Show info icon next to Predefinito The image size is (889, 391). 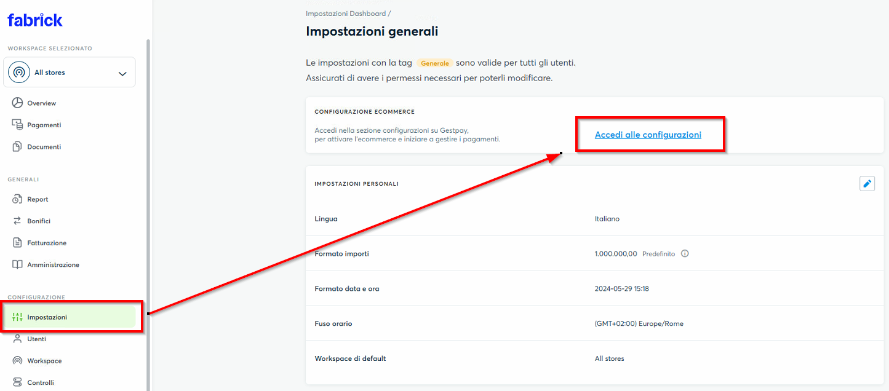click(685, 253)
